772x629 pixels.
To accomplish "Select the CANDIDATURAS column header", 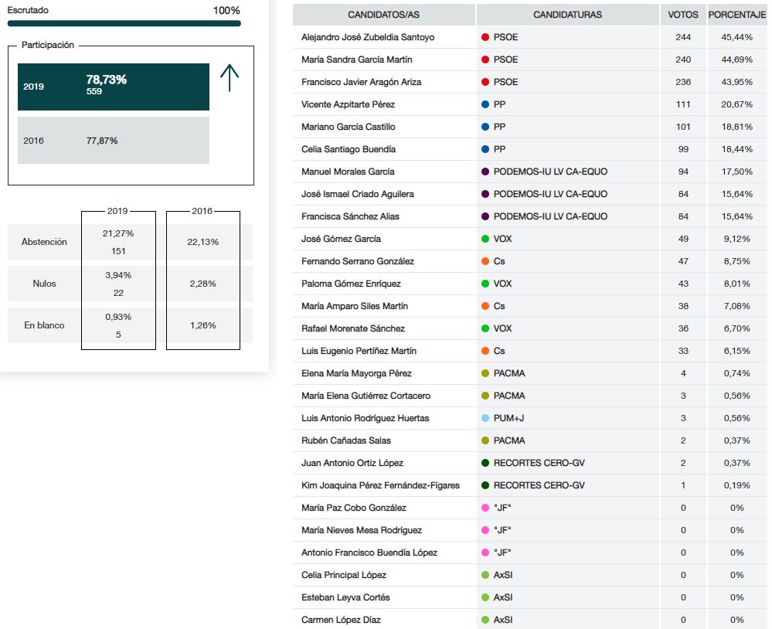I will (567, 15).
